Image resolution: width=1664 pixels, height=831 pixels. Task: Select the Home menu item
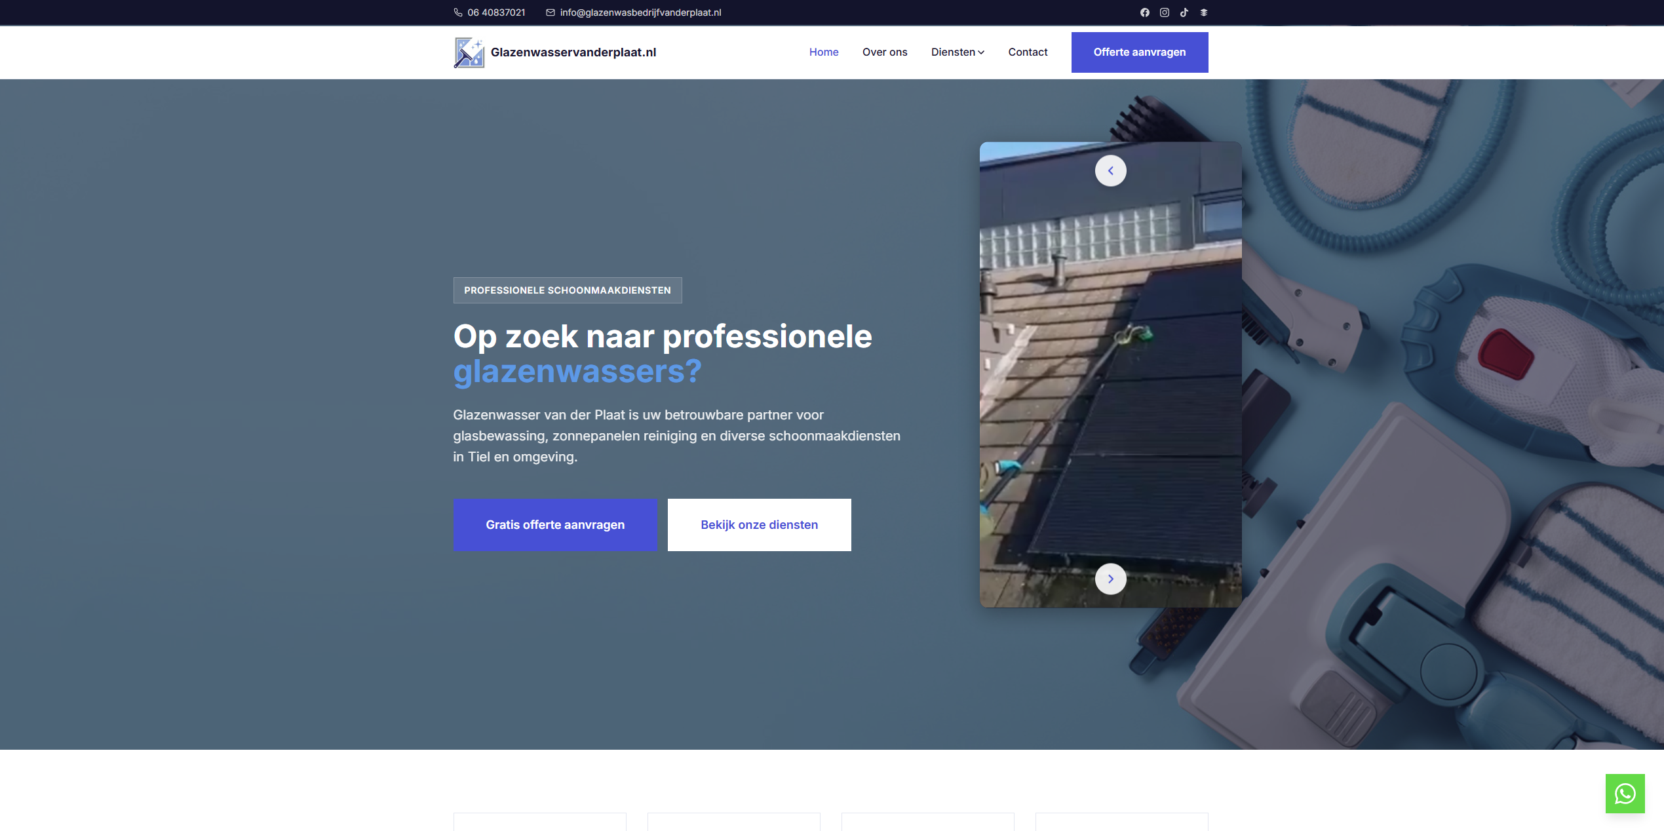(x=824, y=52)
